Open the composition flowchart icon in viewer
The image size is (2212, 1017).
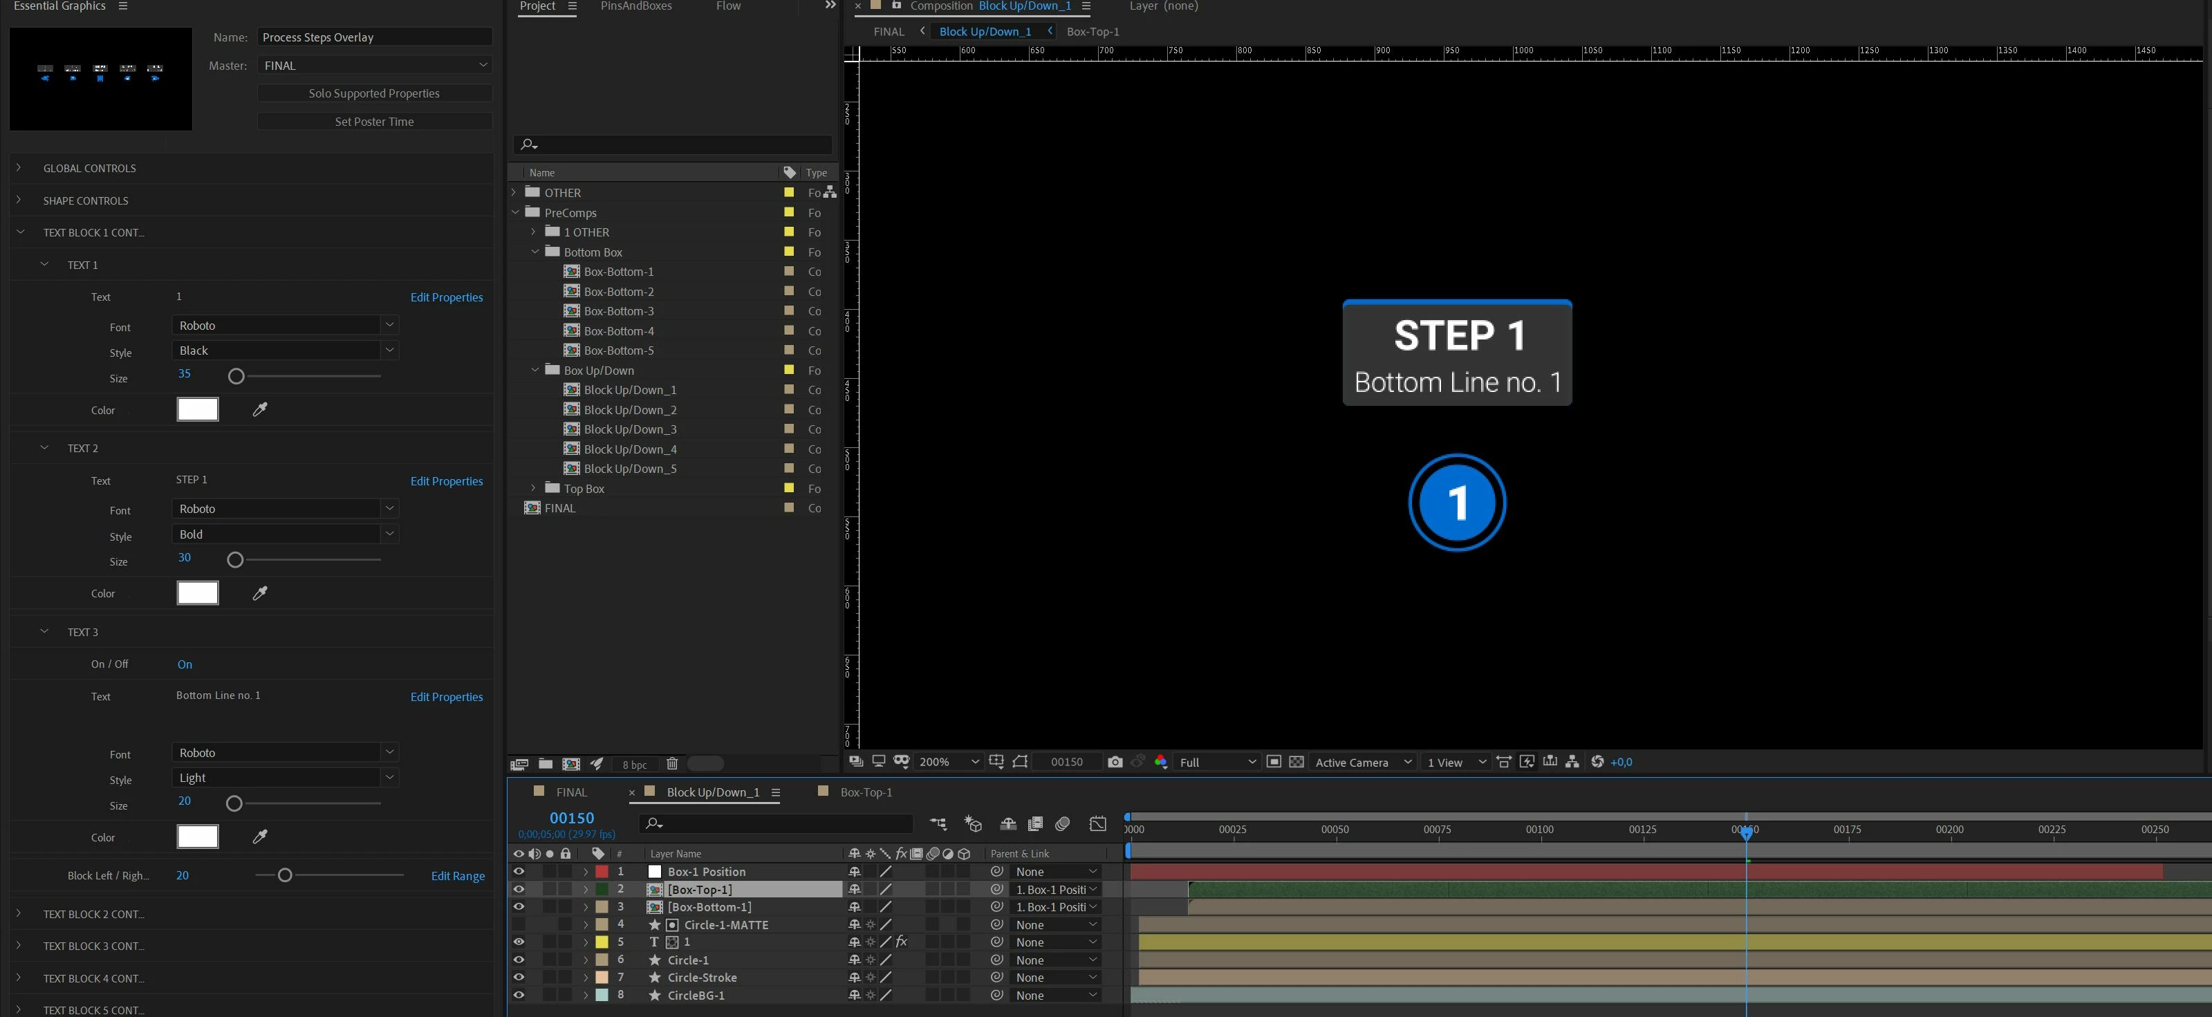1572,762
